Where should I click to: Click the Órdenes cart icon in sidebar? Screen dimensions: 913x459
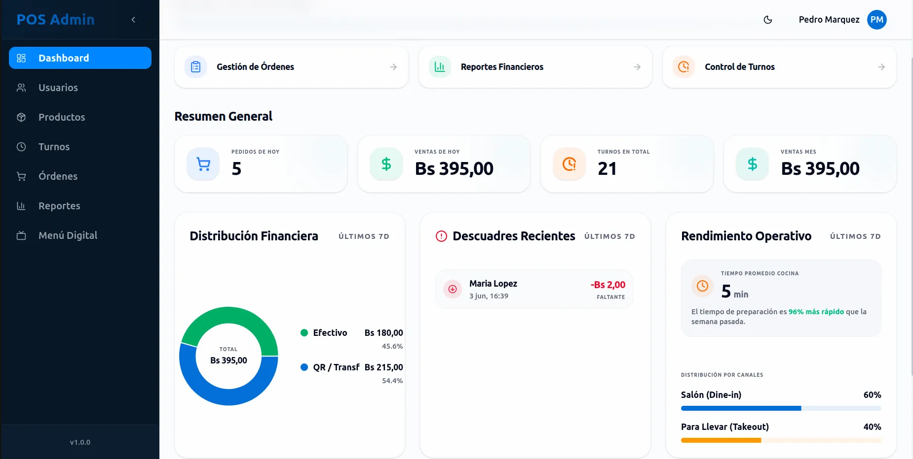[21, 176]
